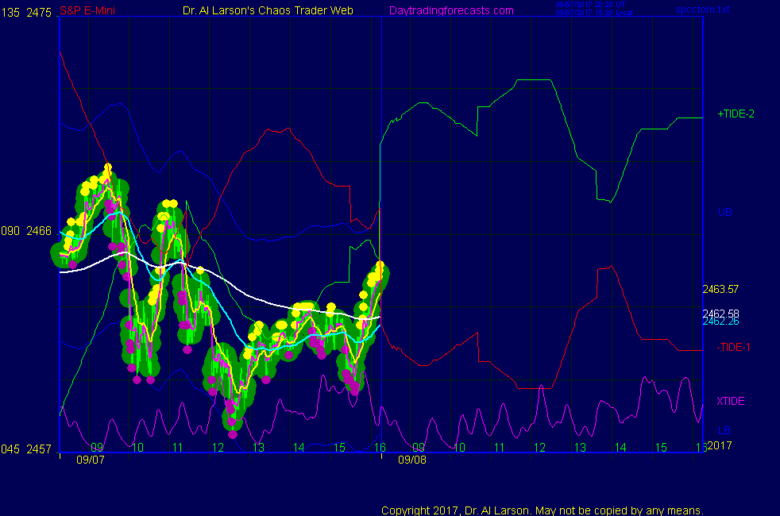The image size is (780, 516).
Task: Select the LB legend label
Action: pos(724,430)
